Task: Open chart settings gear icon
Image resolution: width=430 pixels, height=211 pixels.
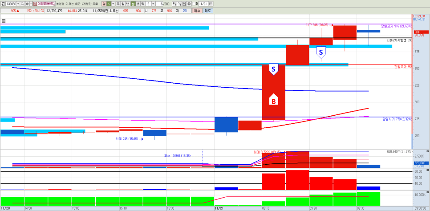Action: 189,4
